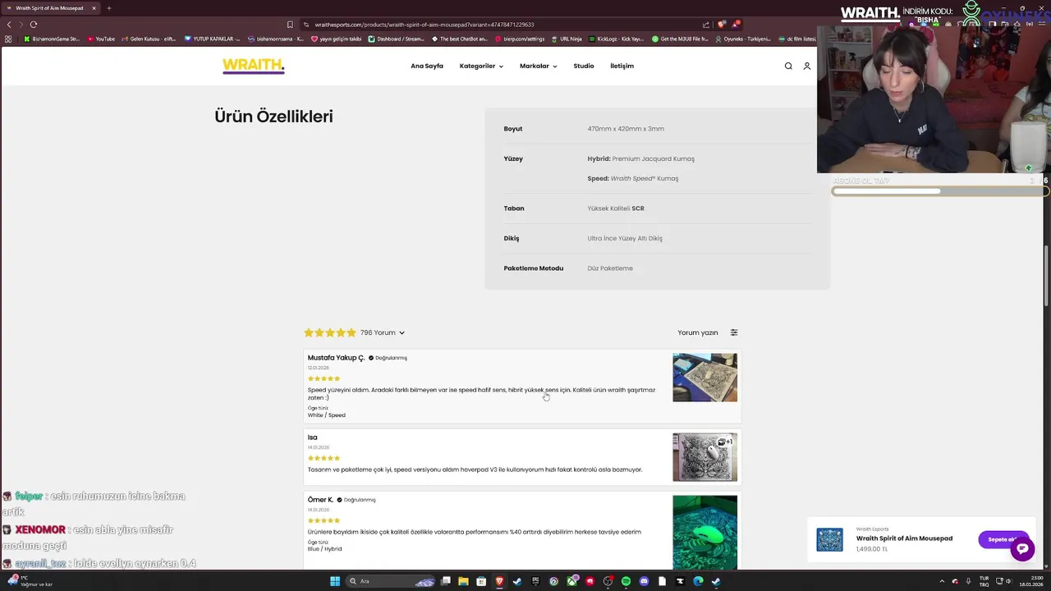Open Discord from the taskbar
Viewport: 1051px width, 591px height.
[x=644, y=581]
